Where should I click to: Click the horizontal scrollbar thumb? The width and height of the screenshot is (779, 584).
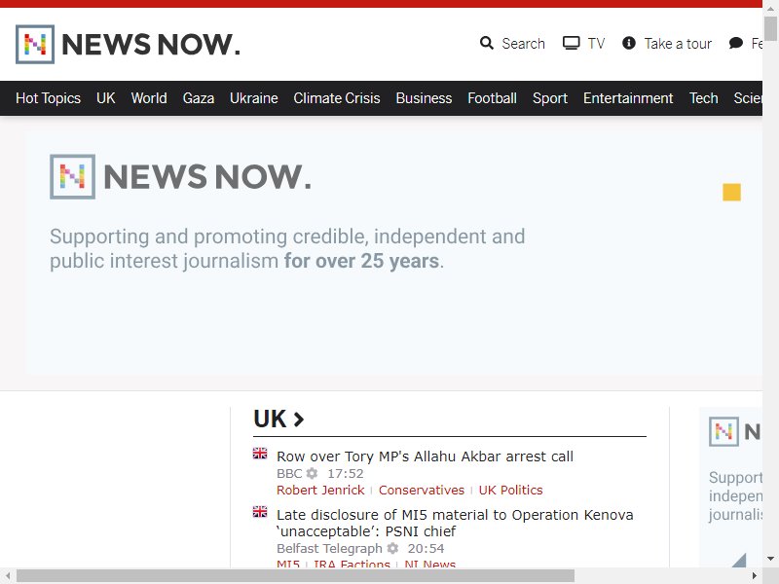coord(296,576)
